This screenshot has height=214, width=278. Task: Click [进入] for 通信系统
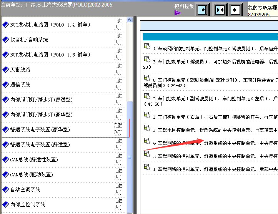118,84
